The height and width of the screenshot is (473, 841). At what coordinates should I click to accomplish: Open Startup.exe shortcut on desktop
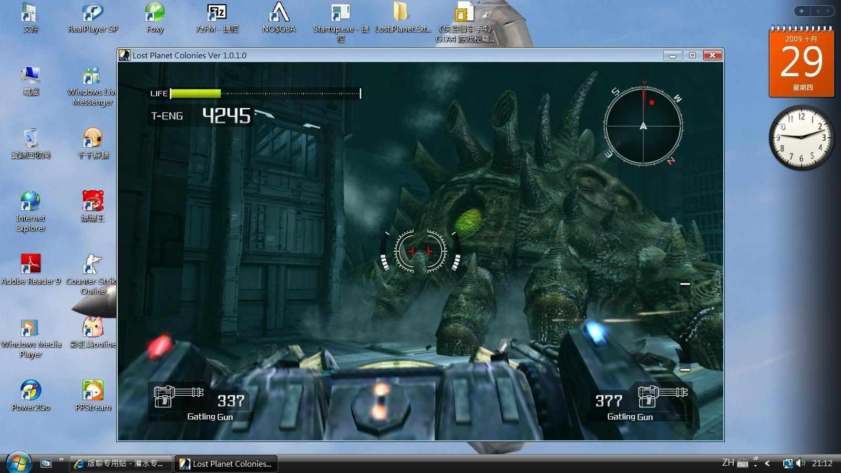341,21
